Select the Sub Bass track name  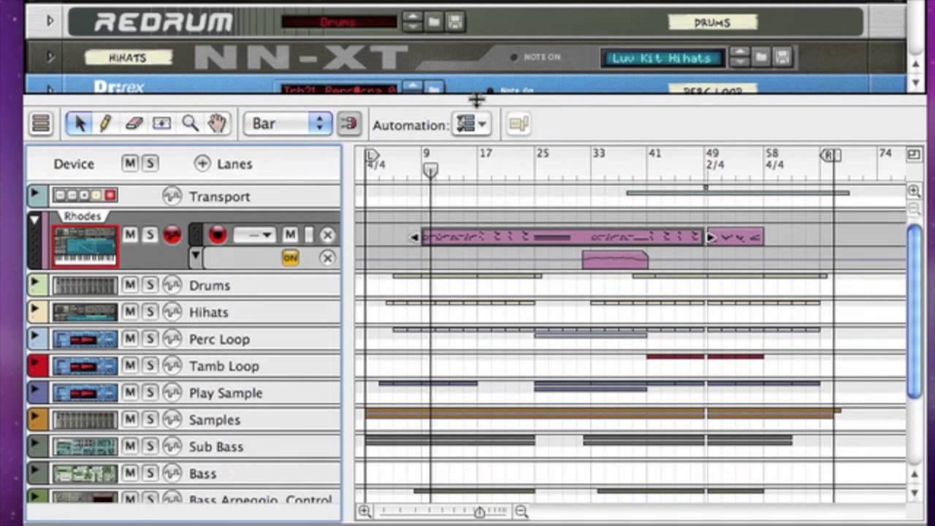tap(216, 446)
